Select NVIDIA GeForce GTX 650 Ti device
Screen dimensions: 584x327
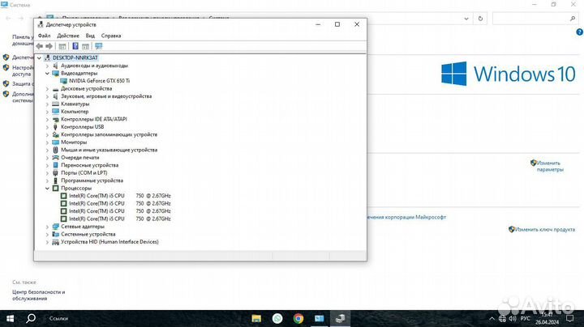(x=99, y=81)
